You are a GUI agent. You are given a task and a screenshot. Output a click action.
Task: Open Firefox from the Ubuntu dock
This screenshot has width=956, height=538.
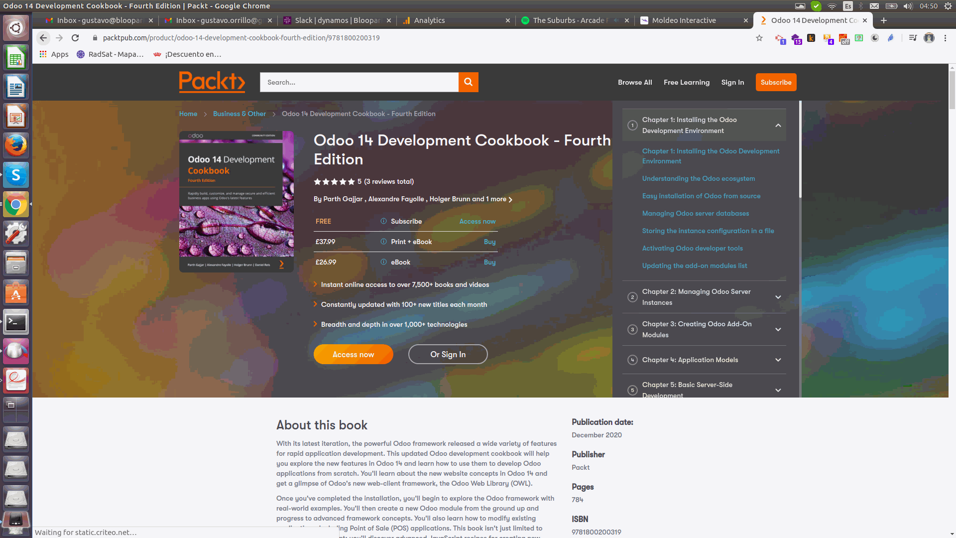click(x=16, y=146)
